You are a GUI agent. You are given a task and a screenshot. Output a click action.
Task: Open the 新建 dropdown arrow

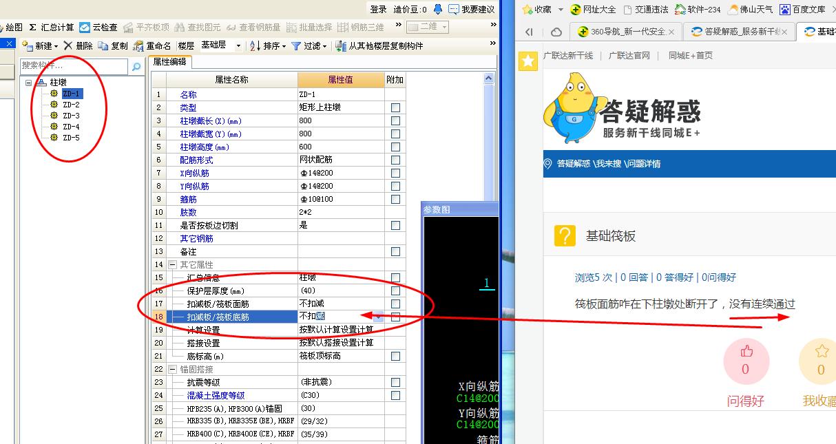(56, 46)
